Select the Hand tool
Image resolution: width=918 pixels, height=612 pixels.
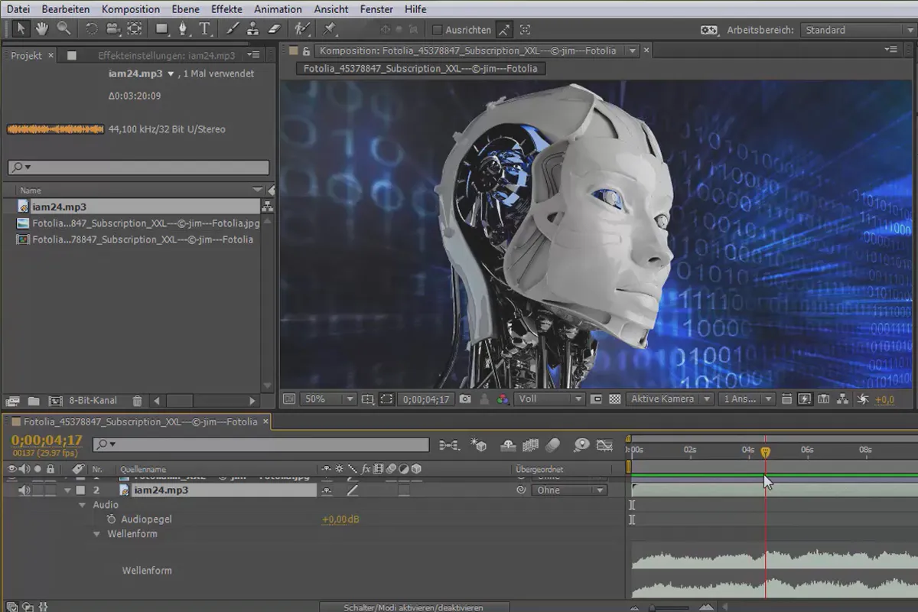42,29
